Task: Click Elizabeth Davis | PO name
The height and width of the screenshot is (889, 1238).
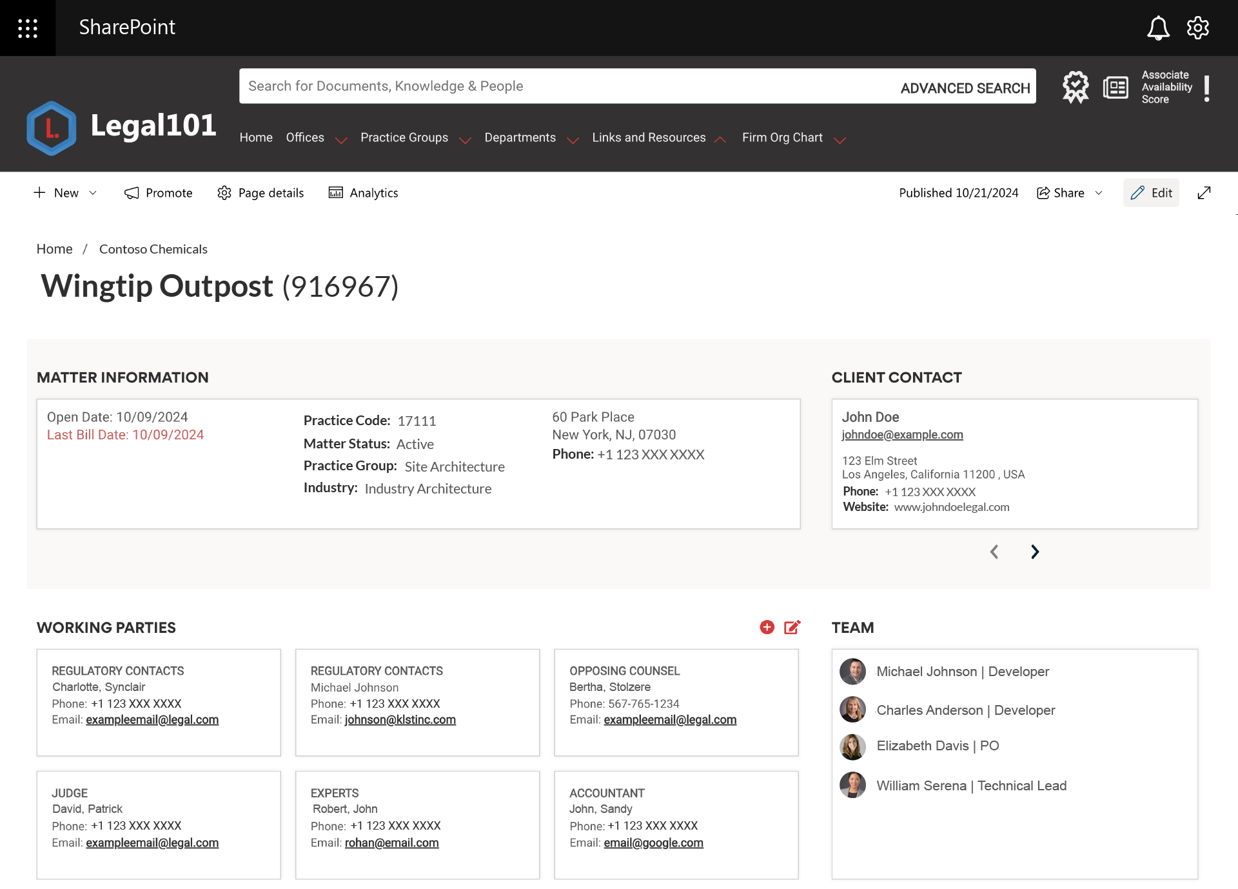Action: (x=938, y=746)
